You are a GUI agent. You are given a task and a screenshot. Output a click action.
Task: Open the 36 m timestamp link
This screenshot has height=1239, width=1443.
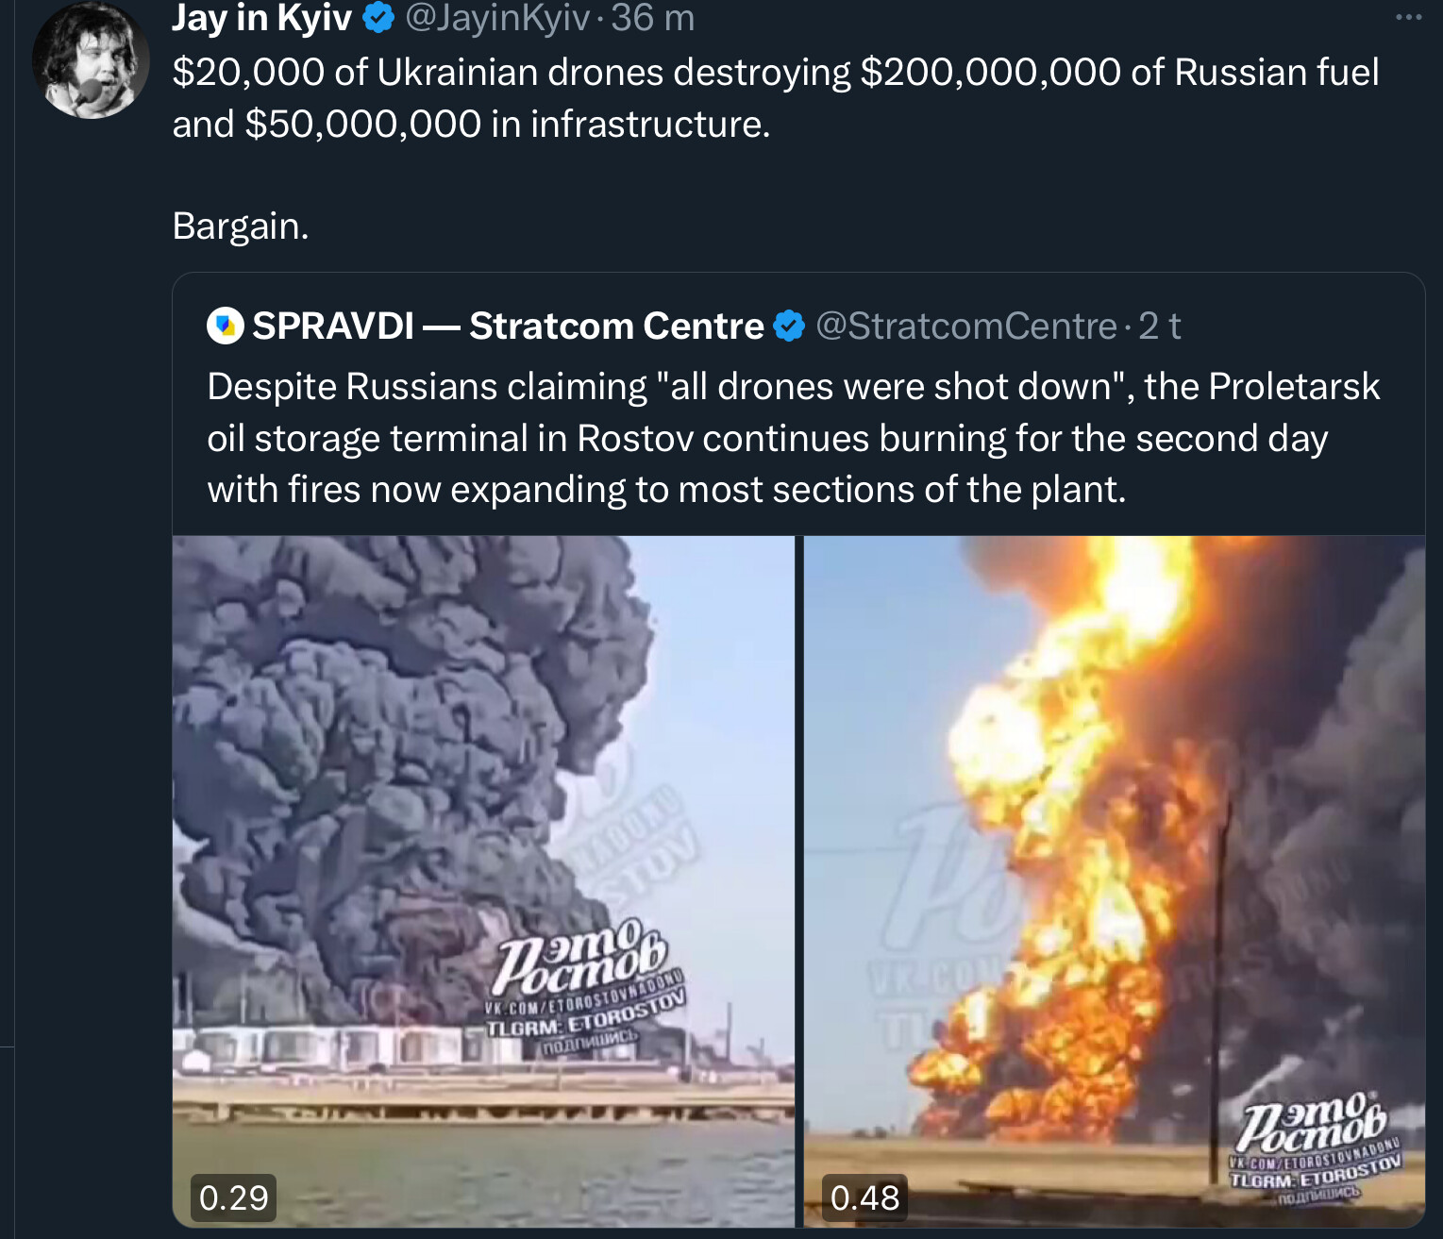(653, 18)
